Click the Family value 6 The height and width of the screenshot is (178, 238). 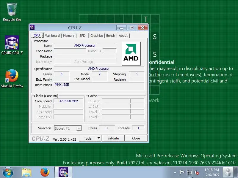point(62,74)
